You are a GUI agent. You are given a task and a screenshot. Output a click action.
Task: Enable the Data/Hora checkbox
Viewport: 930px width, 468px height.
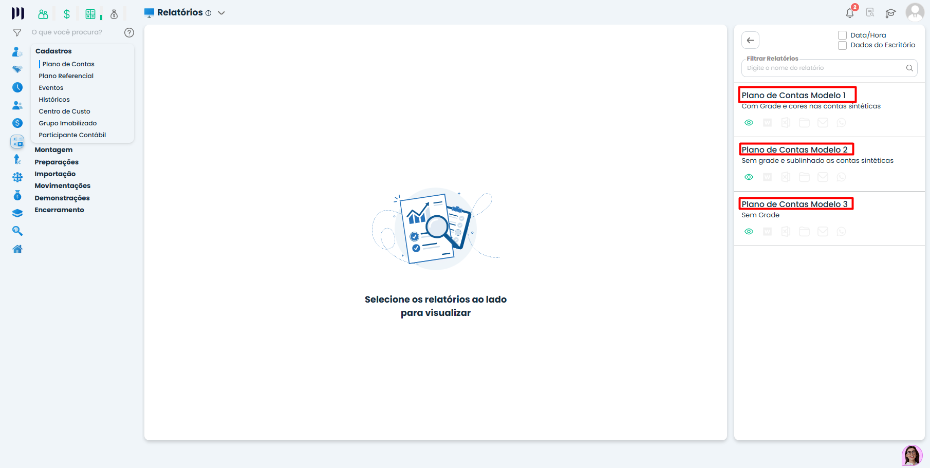pyautogui.click(x=842, y=35)
